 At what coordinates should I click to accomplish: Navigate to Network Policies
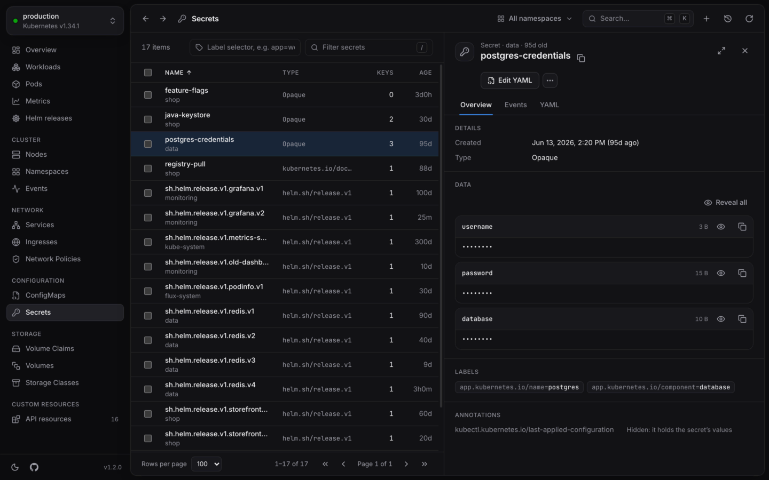click(x=65, y=259)
